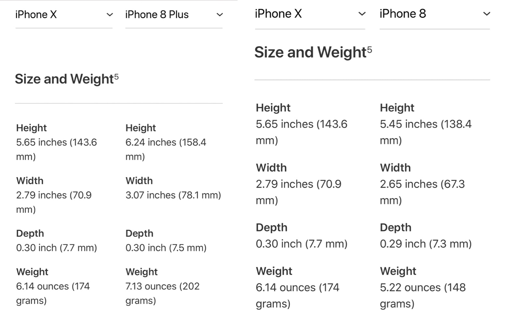Click chevron of left panel's iPhone X selector
The image size is (507, 332).
pos(110,15)
